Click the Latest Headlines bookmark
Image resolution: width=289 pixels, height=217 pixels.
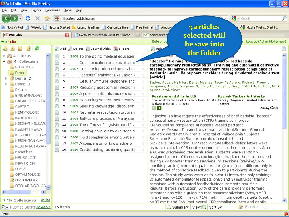86,27
